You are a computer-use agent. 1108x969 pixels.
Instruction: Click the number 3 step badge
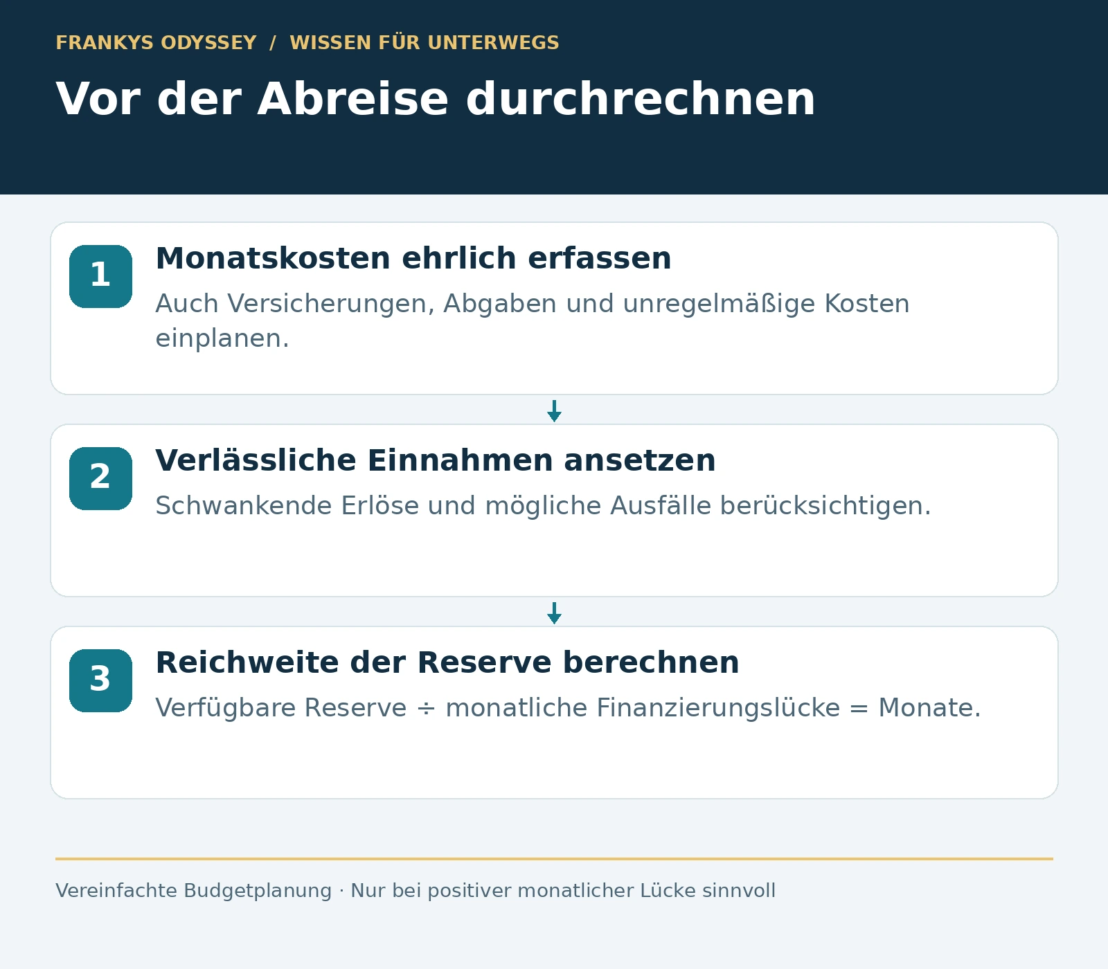100,680
